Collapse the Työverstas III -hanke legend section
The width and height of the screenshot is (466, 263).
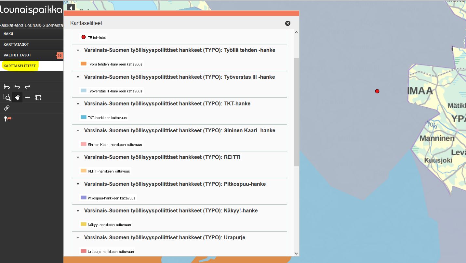tap(78, 77)
